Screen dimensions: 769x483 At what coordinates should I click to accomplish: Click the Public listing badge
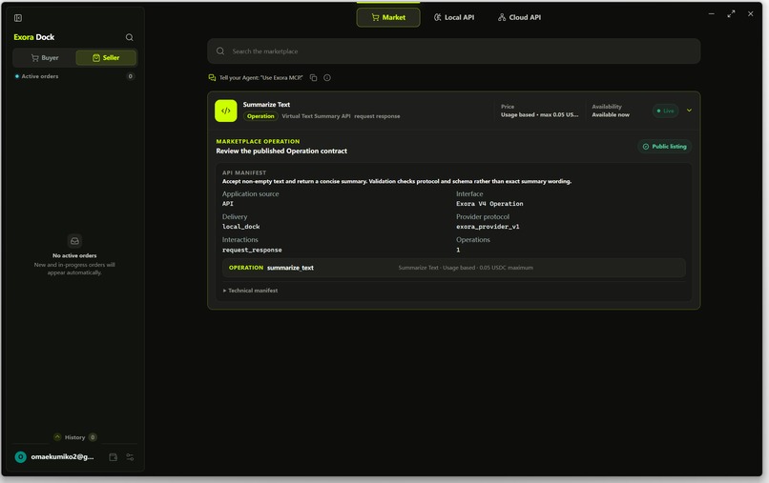[x=665, y=147]
